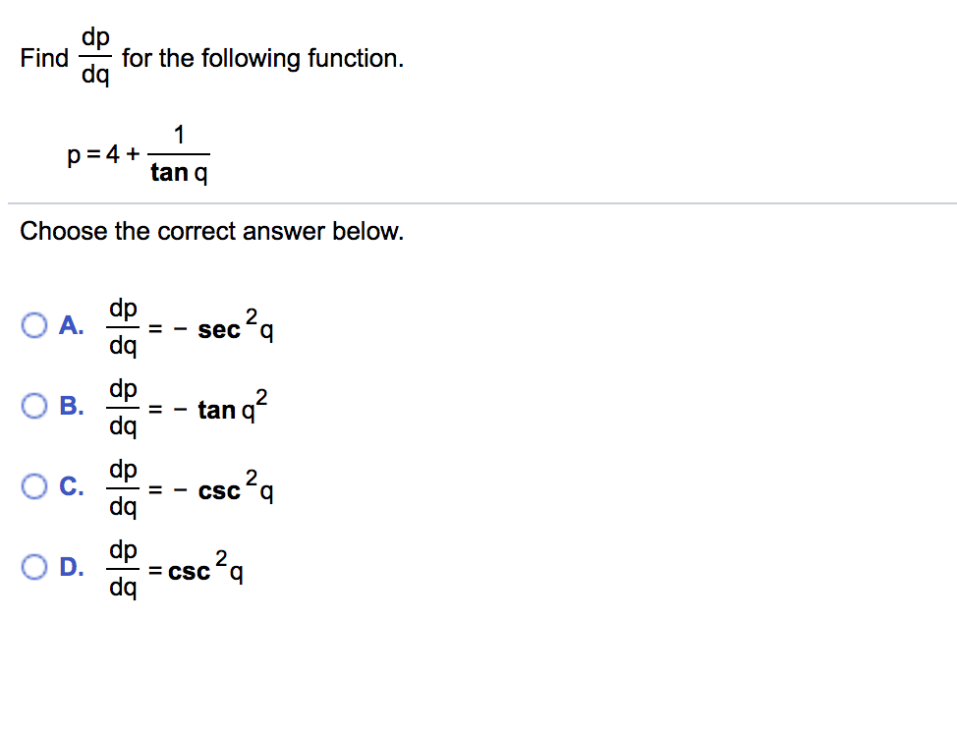This screenshot has height=735, width=957.
Task: Click the blue letter B label
Action: pos(69,405)
